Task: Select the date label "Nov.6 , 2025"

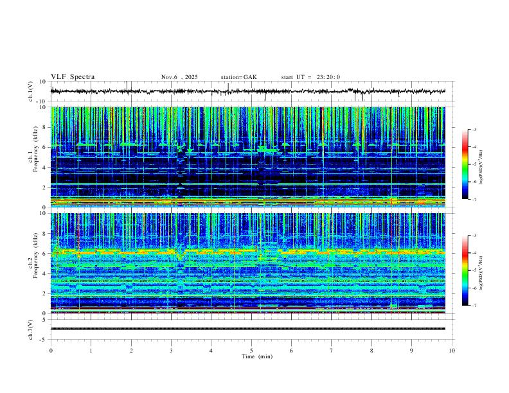Action: point(179,77)
